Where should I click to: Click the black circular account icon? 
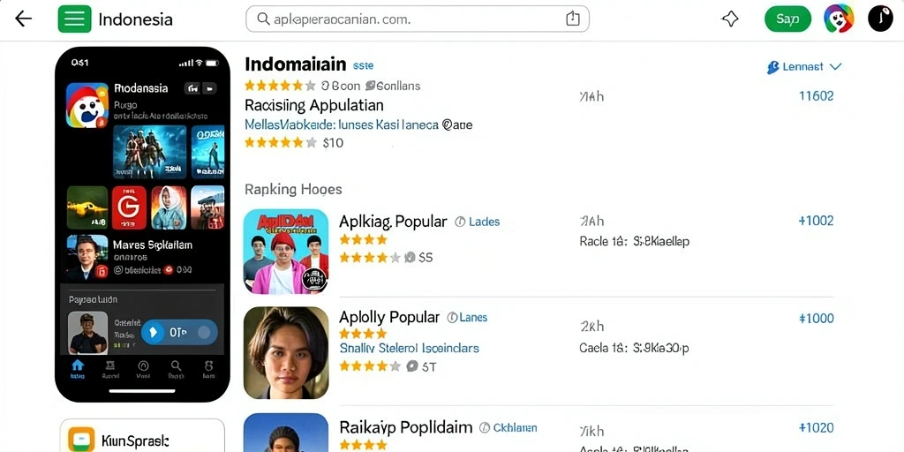click(880, 19)
